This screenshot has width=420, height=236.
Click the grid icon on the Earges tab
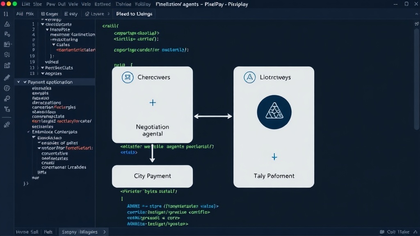click(x=43, y=14)
